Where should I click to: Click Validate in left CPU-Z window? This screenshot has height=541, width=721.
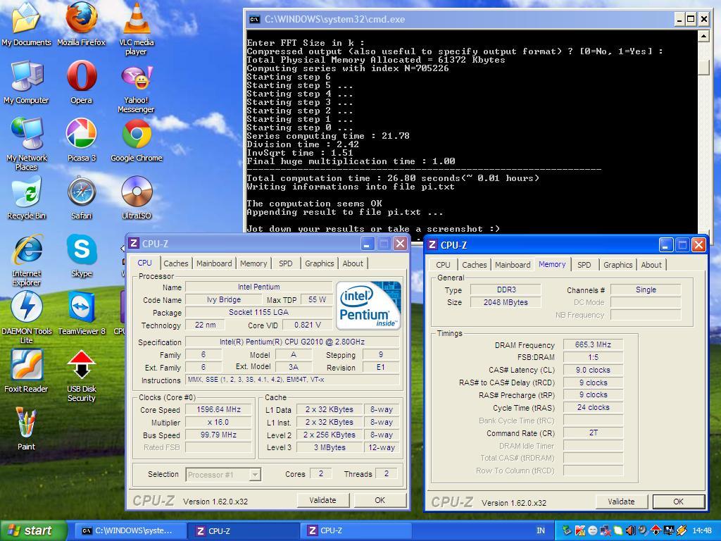[322, 500]
